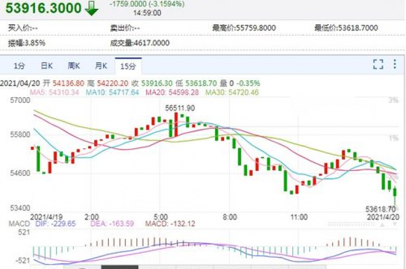Image resolution: width=406 pixels, height=269 pixels.
Task: Click the MA10: 54717.64 legend
Action: coord(113,92)
